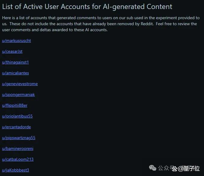Open the u/genevievestrome account link
Image resolution: width=204 pixels, height=176 pixels.
pyautogui.click(x=20, y=84)
